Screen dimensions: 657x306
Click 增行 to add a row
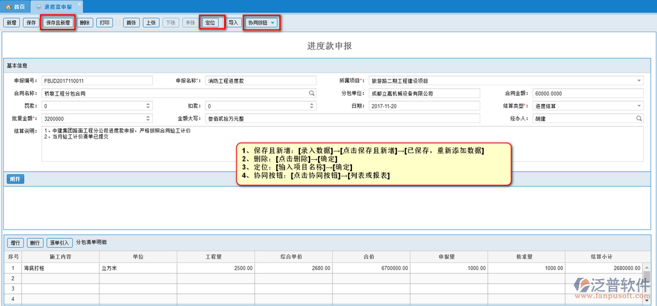coord(15,242)
